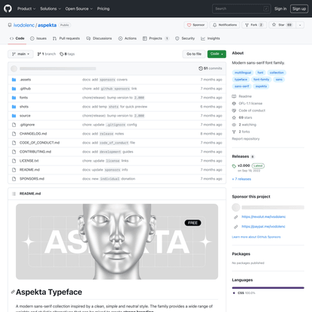Viewport: 312px width, 312px height.
Task: View the 8 tags list
Action: (x=67, y=54)
